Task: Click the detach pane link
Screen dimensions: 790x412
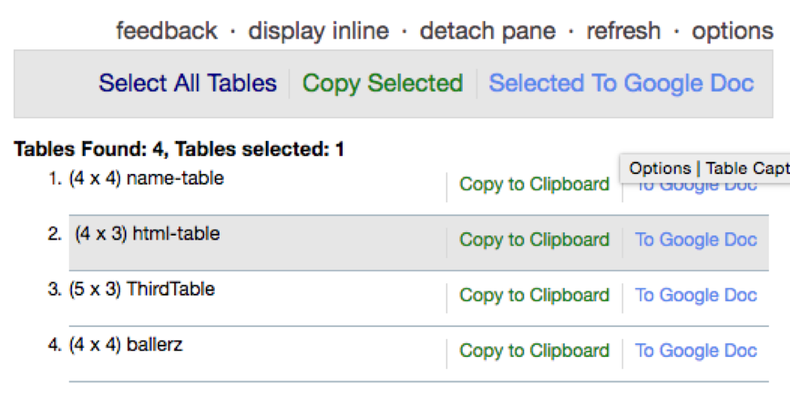Action: (x=487, y=32)
